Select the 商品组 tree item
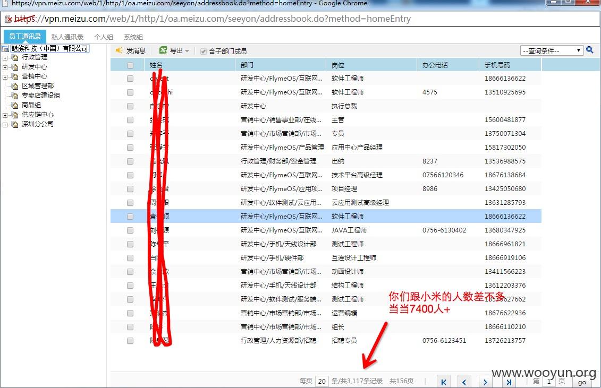This screenshot has height=388, width=601. 31,105
